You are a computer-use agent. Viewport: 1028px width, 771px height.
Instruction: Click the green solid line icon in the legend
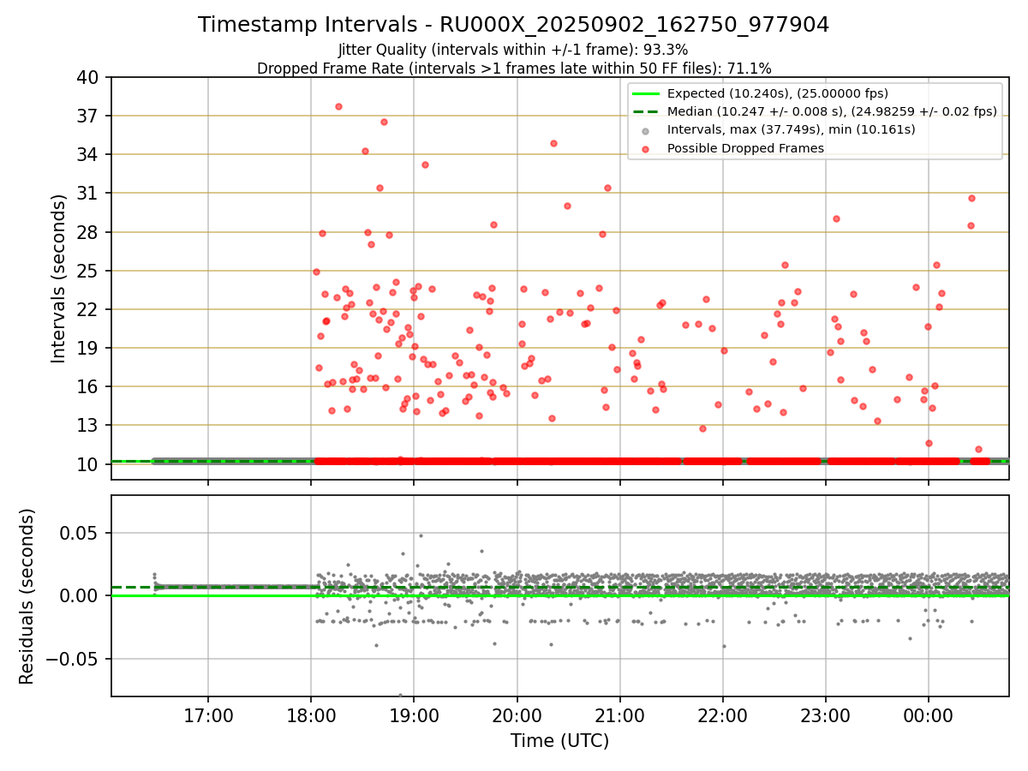tap(646, 93)
